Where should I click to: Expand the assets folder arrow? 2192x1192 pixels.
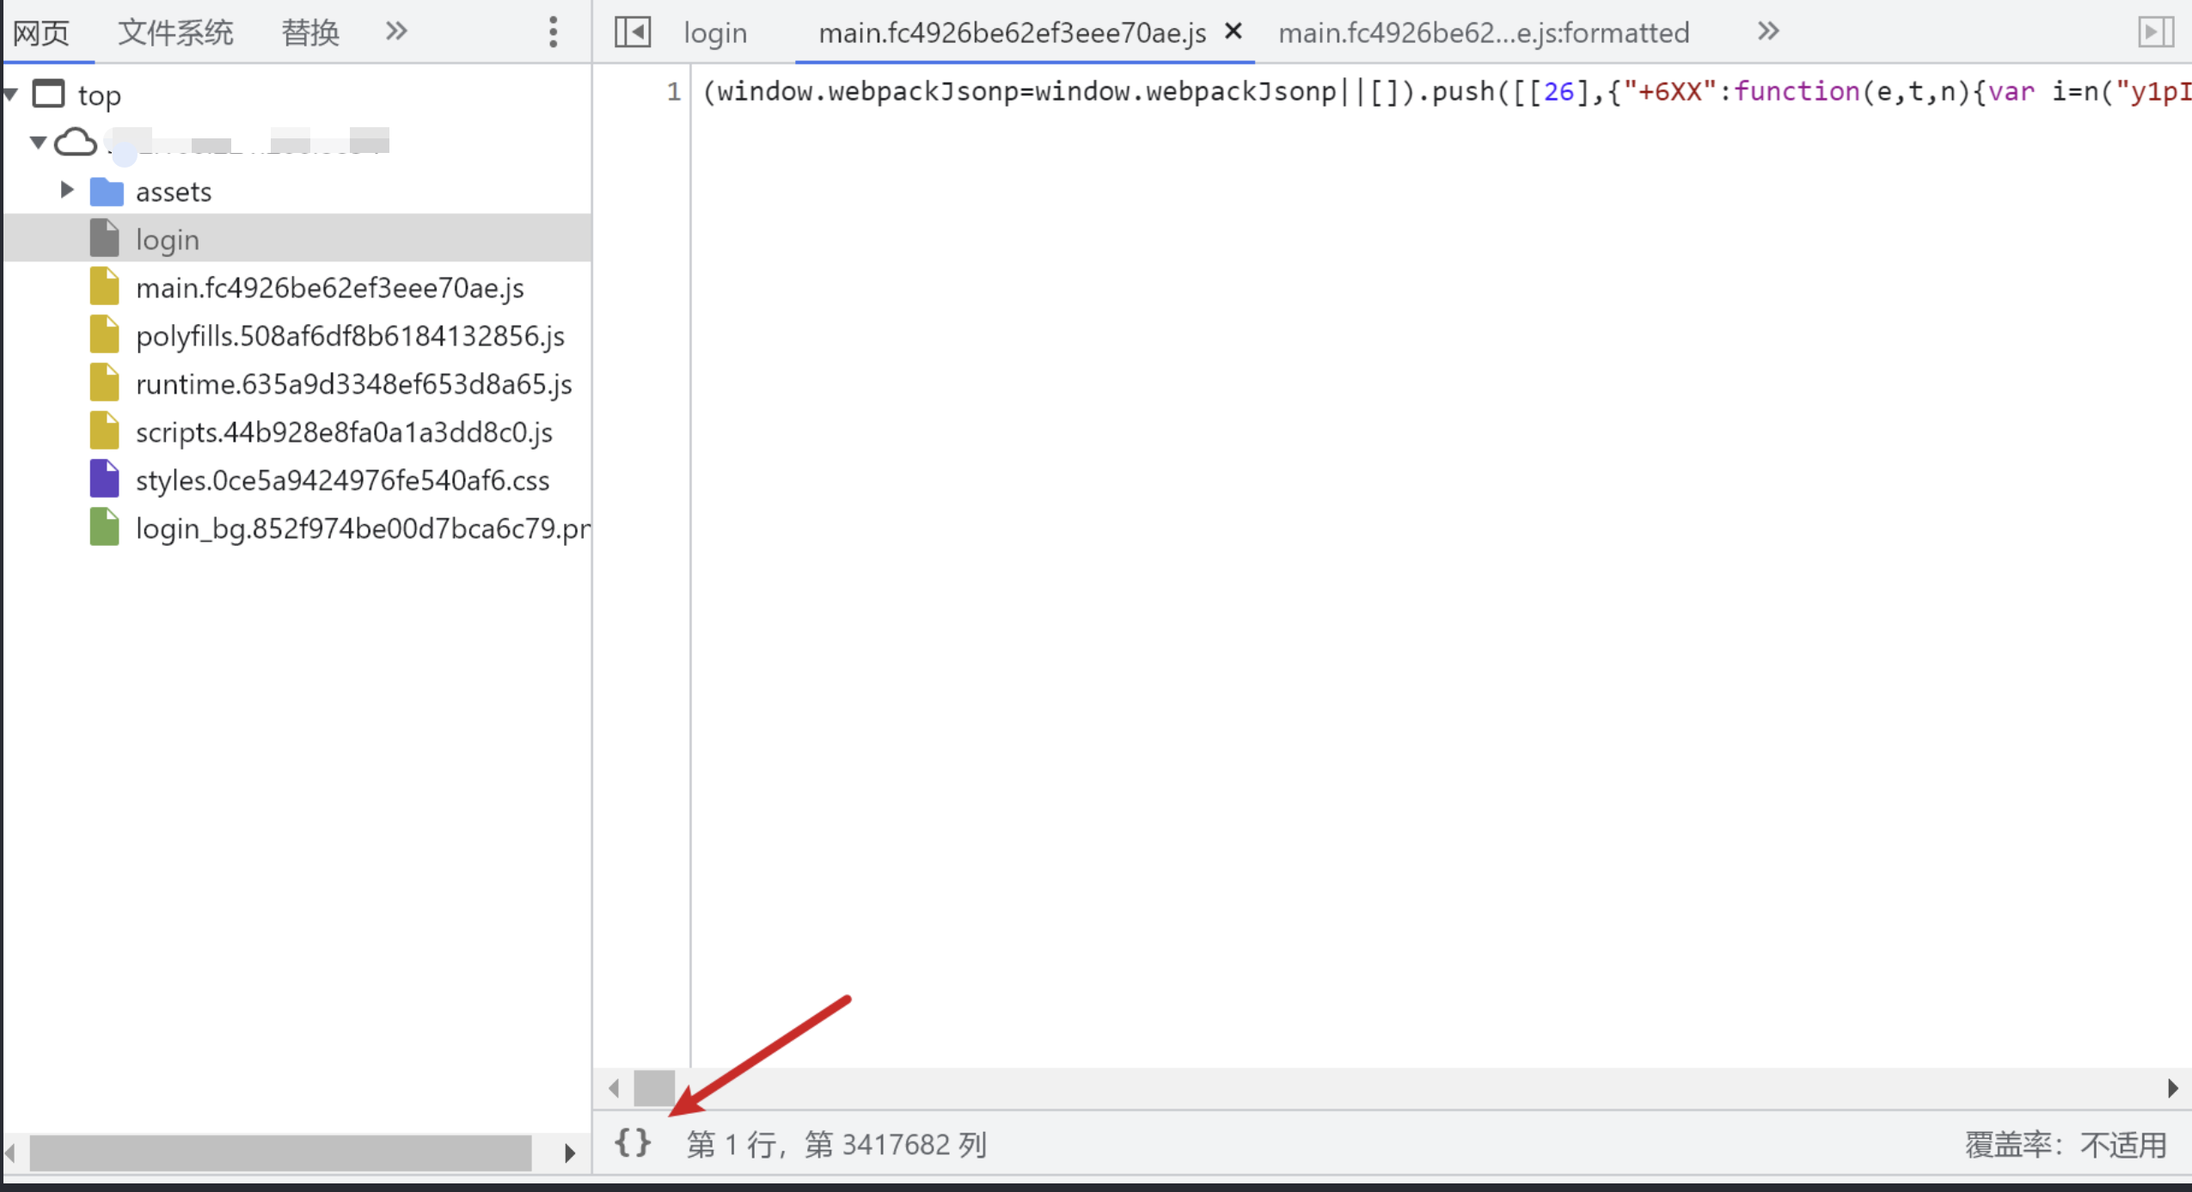tap(67, 190)
